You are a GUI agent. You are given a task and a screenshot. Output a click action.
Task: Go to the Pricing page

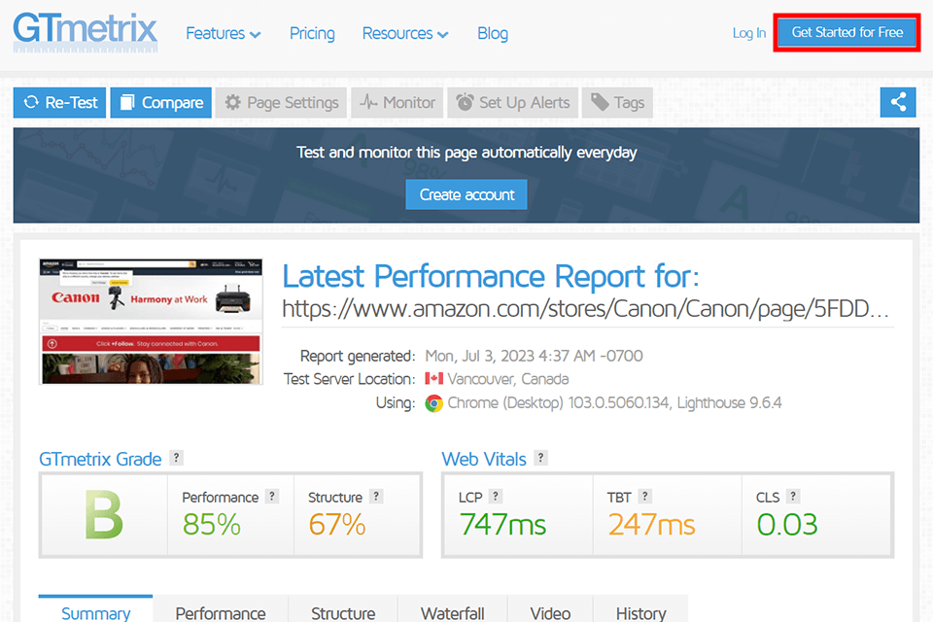[x=312, y=33]
